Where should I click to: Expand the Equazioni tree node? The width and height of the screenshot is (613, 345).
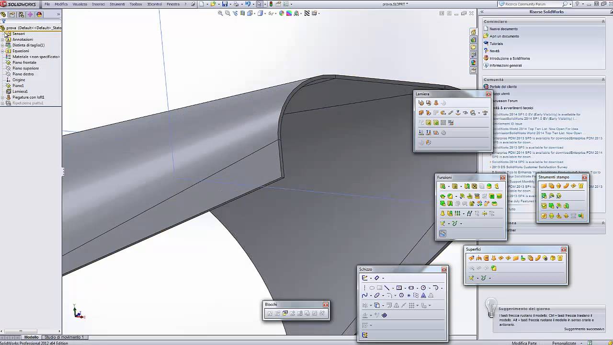3,51
